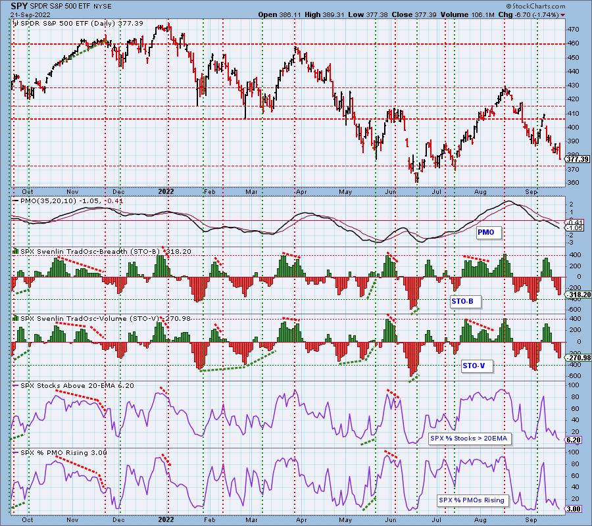Click the 460 price axis label

click(573, 43)
